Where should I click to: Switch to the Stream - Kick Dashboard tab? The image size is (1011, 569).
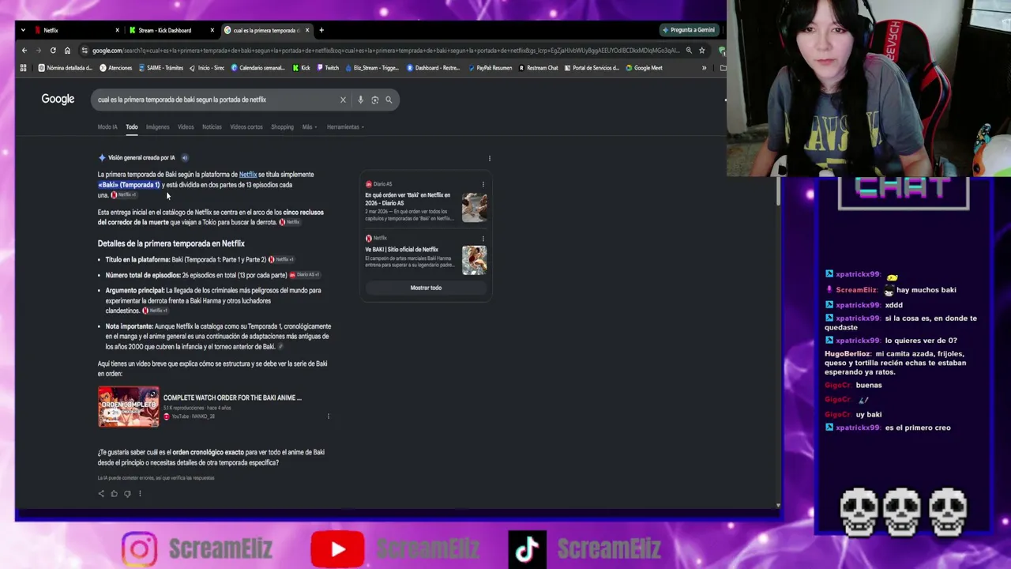(171, 30)
